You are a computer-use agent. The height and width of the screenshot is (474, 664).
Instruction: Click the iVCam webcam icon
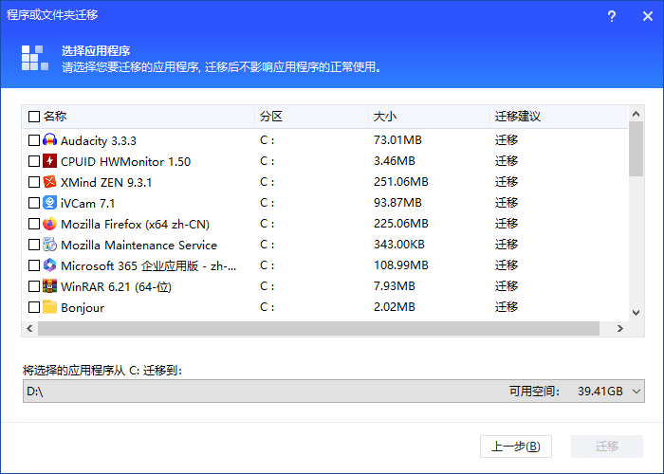click(x=49, y=203)
